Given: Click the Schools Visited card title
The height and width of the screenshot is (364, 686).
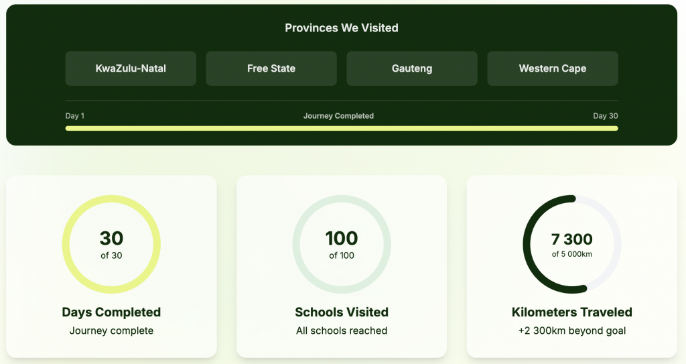Looking at the screenshot, I should click(342, 312).
